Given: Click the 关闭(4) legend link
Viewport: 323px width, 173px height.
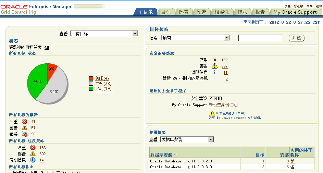Looking at the screenshot, I should point(102,78).
